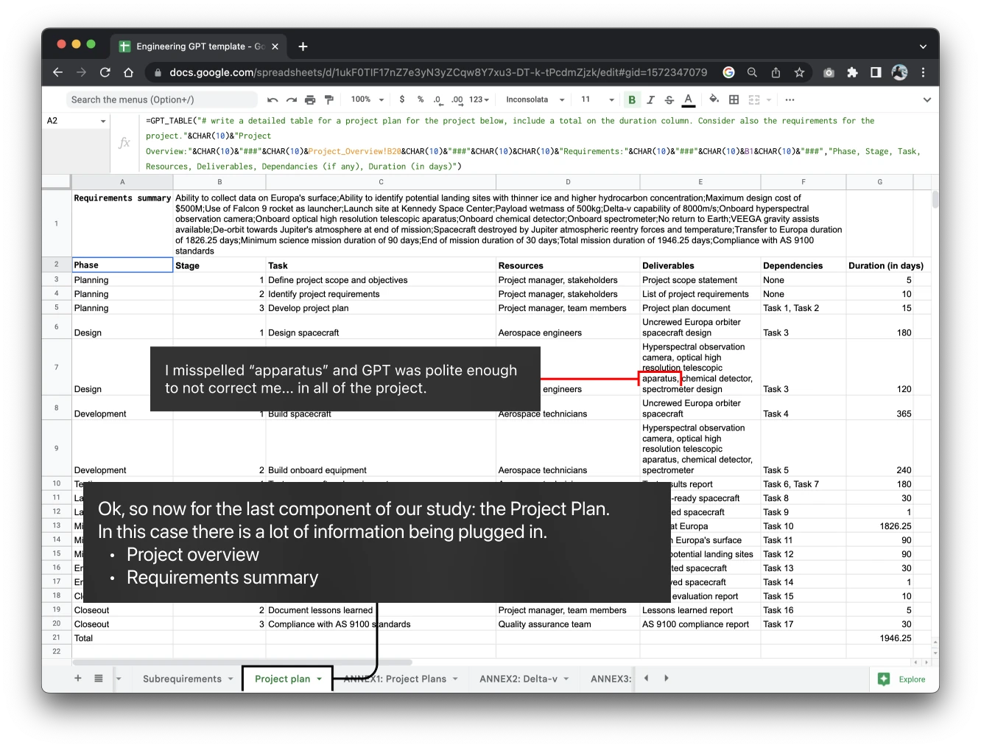Select the Paint format tool

(329, 99)
